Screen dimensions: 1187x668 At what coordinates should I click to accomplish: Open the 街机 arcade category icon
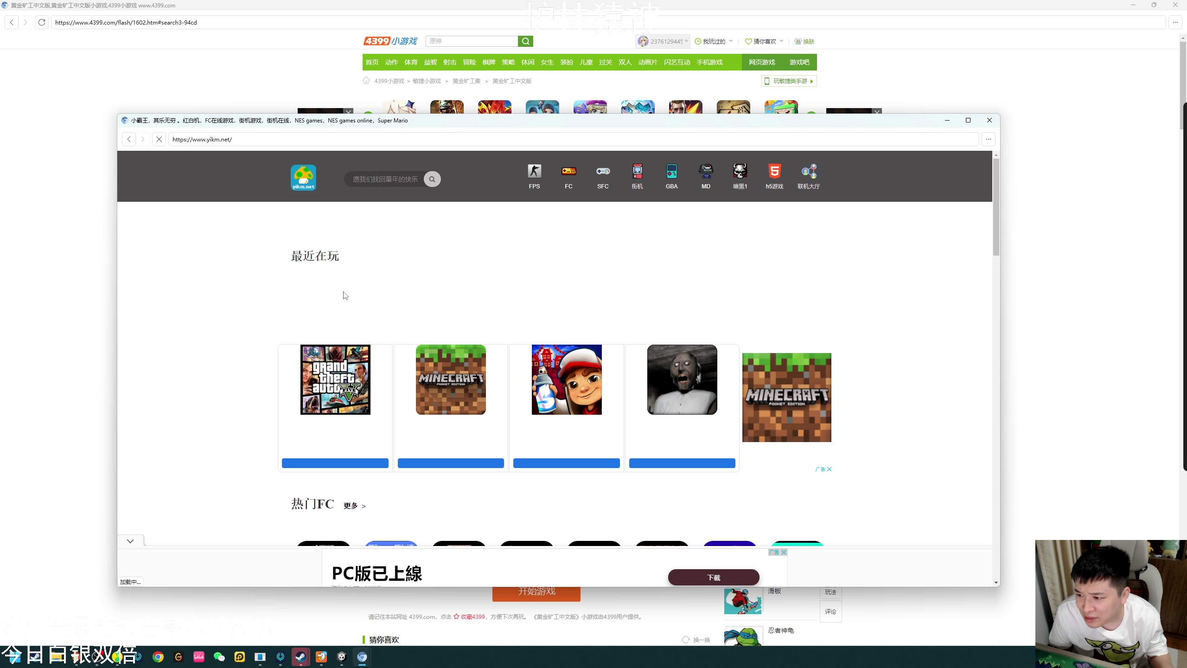(638, 171)
